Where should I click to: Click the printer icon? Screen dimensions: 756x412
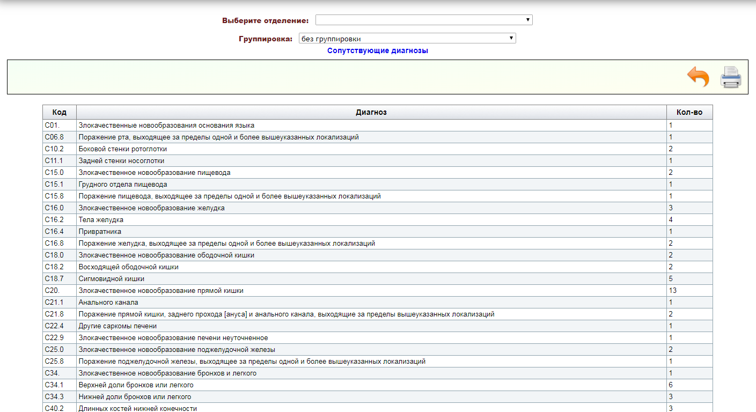point(731,77)
